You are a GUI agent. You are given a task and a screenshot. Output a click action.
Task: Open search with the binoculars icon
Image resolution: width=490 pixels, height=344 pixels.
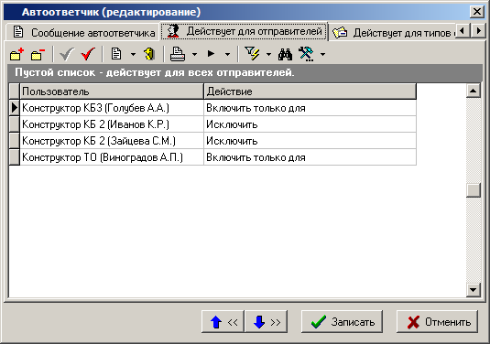[285, 54]
